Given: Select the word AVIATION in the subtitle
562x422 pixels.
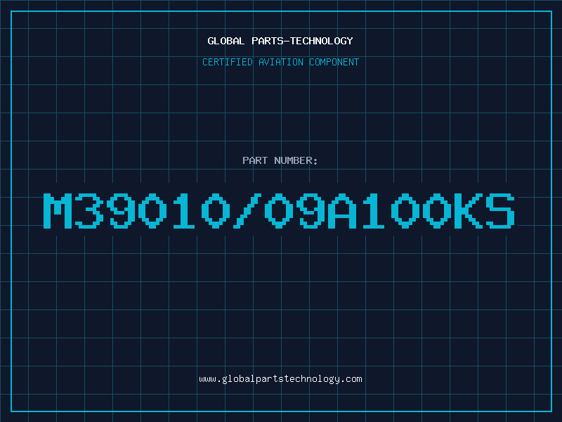Looking at the screenshot, I should [x=280, y=62].
